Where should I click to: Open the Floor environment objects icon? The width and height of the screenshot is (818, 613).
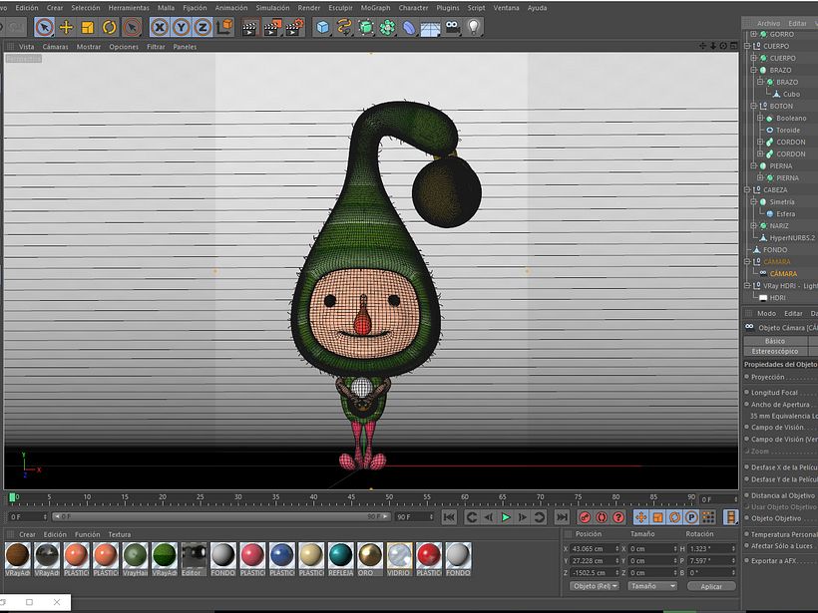coord(430,27)
